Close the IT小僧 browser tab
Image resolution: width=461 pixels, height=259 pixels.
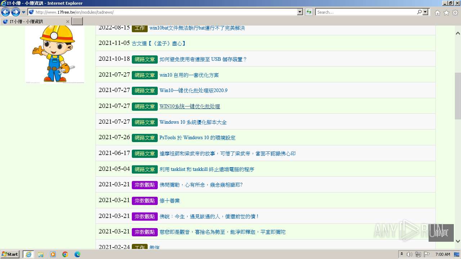coord(67,22)
